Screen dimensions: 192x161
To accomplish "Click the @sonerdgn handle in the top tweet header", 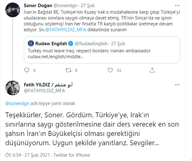I will point(65,5).
